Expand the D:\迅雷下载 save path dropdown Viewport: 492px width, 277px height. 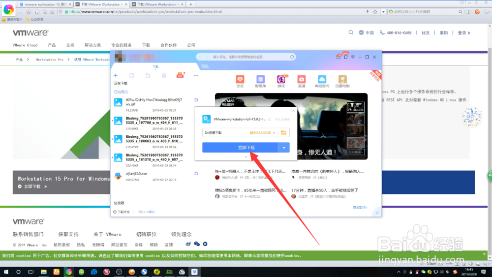click(274, 133)
